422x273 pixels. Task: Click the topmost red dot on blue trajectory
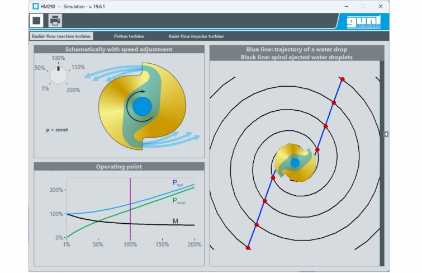[x=342, y=79]
